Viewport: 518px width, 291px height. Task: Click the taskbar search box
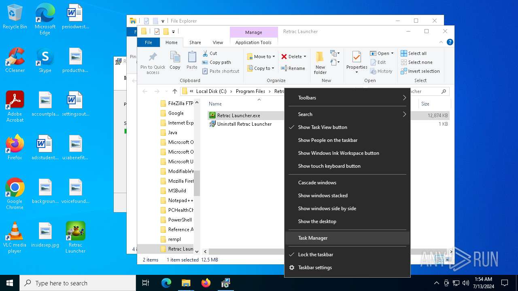coord(78,283)
